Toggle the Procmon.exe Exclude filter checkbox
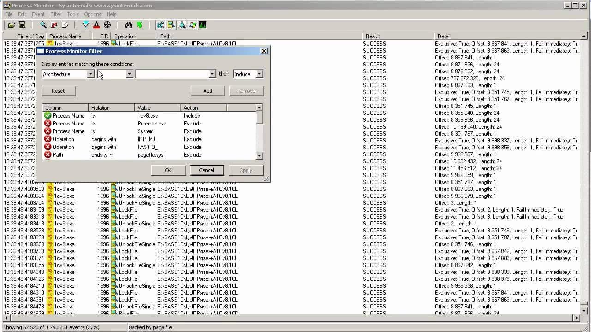This screenshot has height=332, width=591. click(x=48, y=124)
